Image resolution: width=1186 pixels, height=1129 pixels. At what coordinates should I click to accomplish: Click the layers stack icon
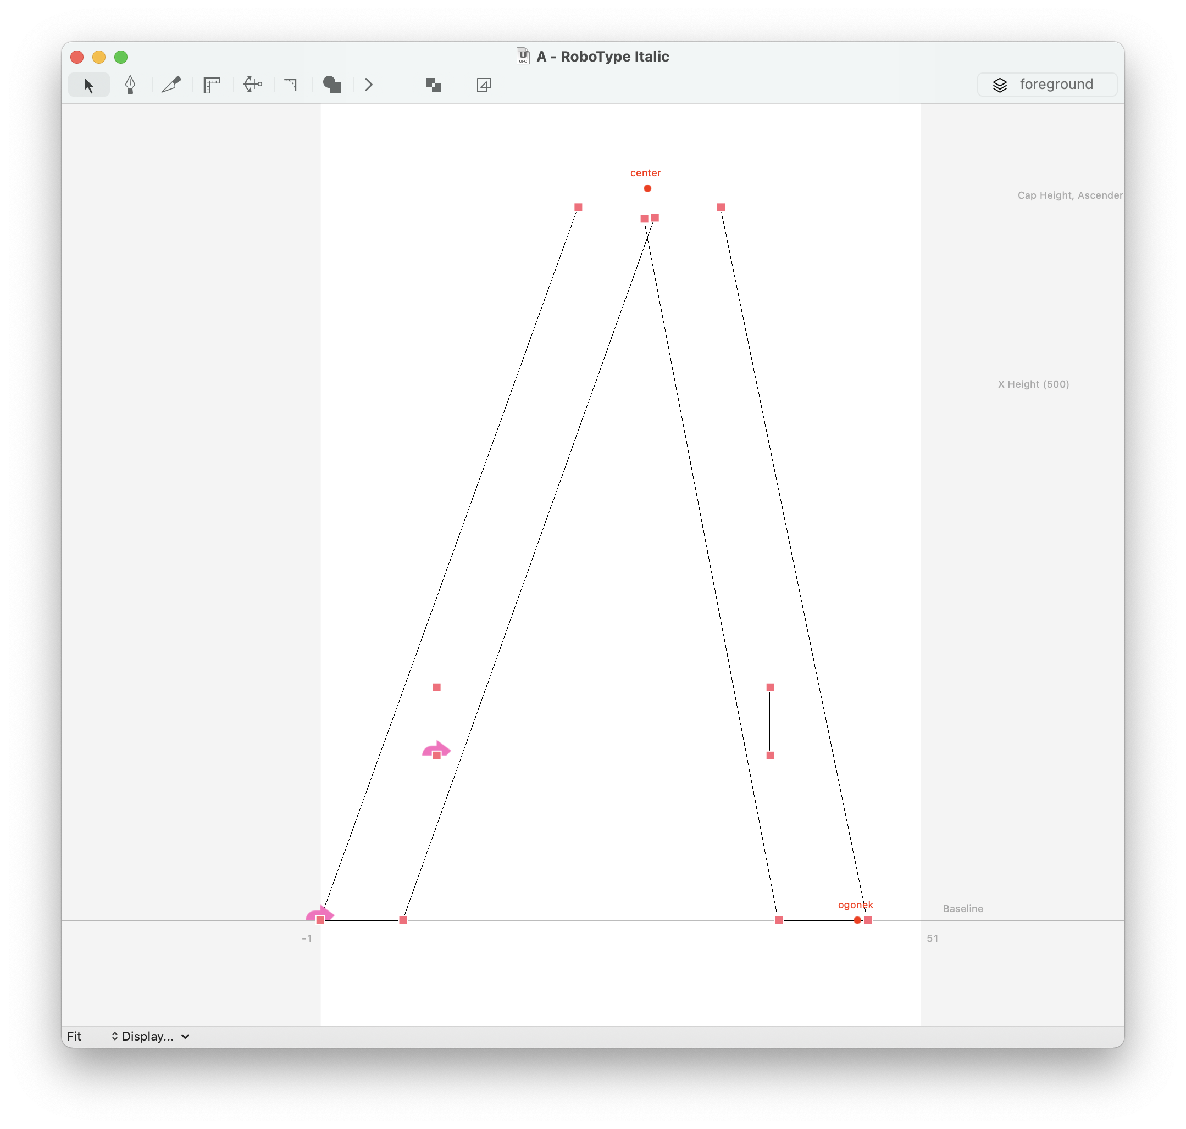tap(1000, 85)
